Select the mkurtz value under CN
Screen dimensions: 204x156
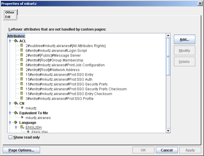point(31,108)
